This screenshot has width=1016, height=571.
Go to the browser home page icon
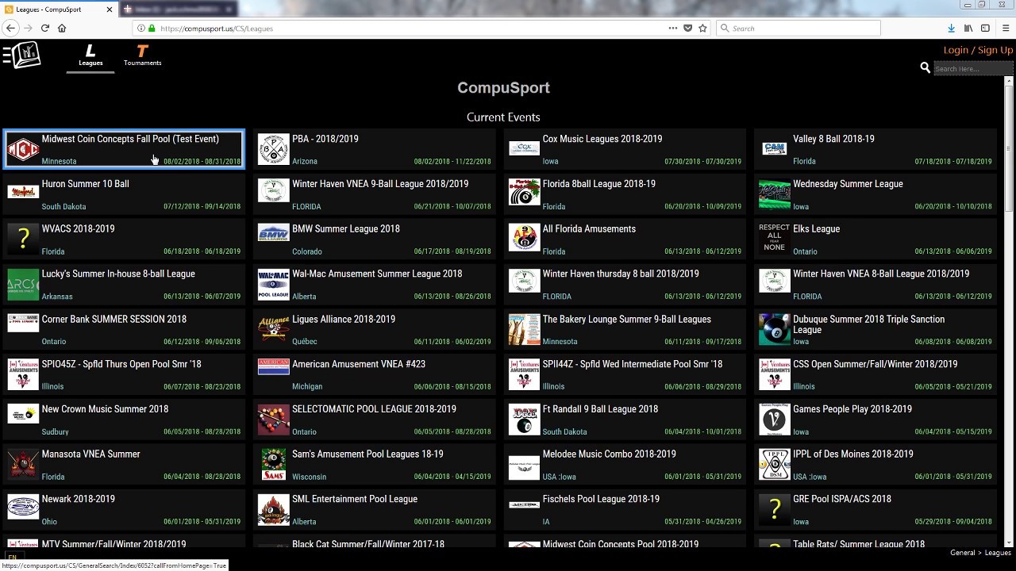pos(62,28)
